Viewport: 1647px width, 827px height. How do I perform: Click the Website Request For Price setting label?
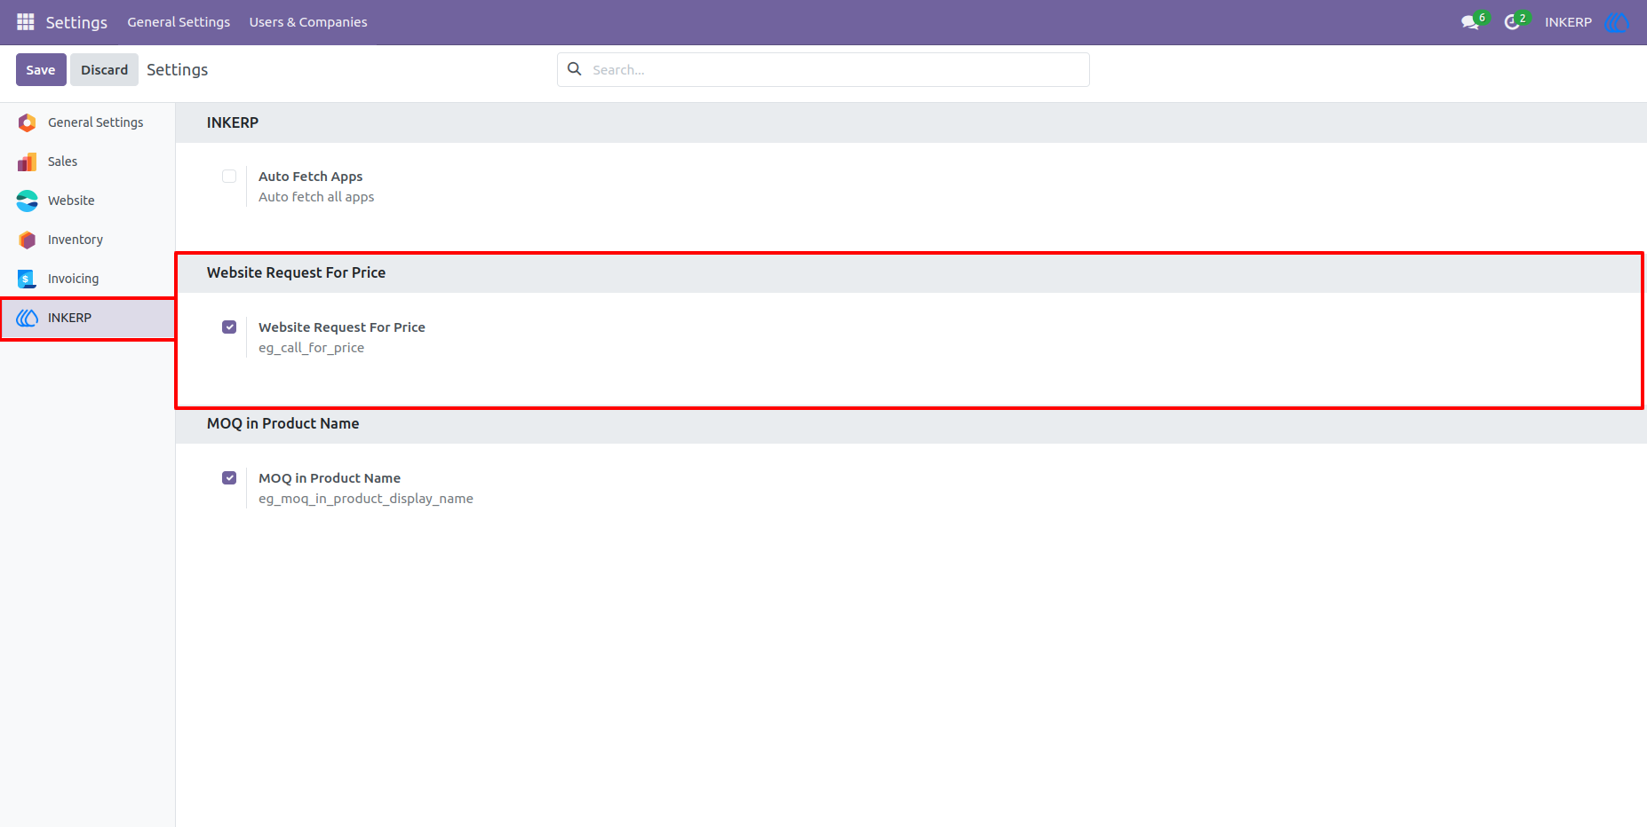point(342,327)
